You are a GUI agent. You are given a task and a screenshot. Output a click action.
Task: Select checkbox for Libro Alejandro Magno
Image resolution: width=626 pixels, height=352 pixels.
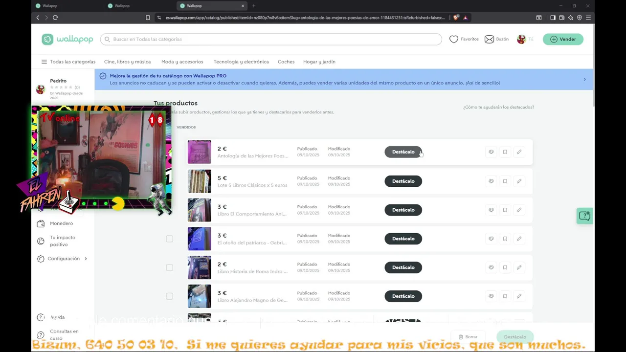coord(169,296)
